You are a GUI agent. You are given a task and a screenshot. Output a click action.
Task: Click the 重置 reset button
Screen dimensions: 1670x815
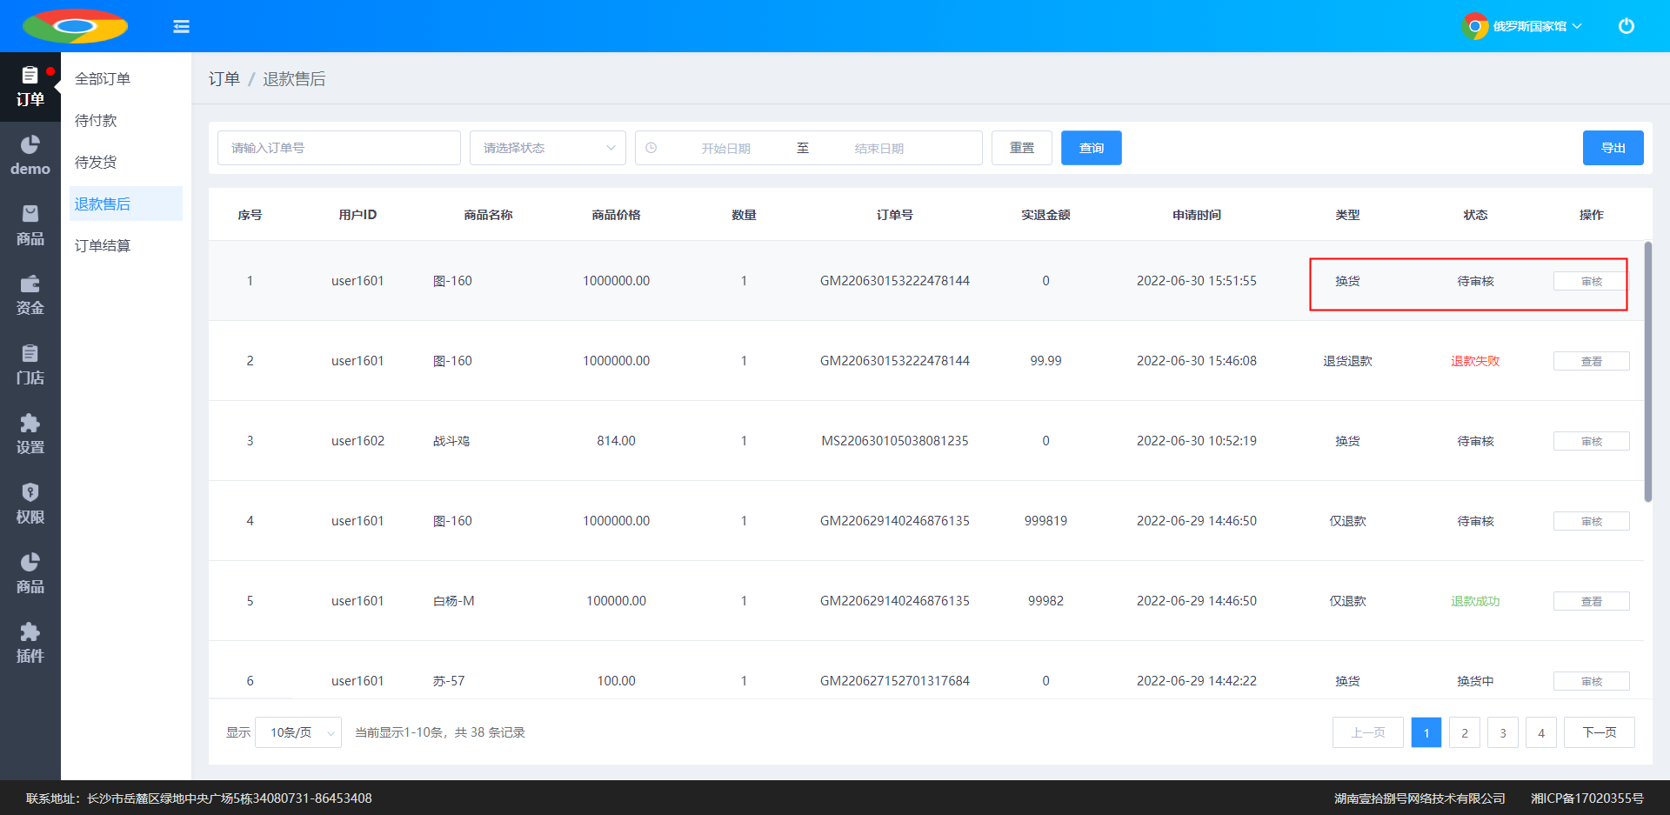1022,148
